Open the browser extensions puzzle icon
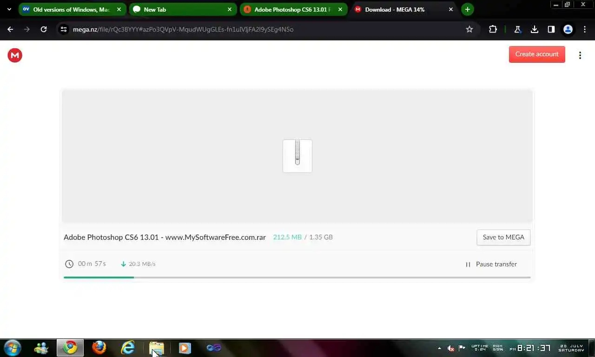595x357 pixels. click(x=493, y=29)
